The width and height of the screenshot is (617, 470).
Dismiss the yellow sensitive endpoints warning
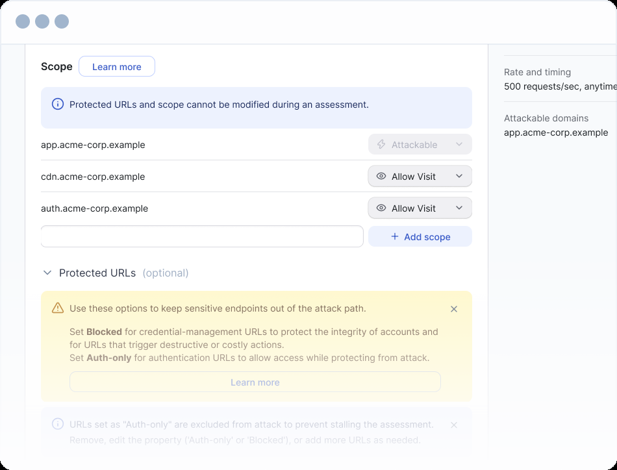pos(454,309)
